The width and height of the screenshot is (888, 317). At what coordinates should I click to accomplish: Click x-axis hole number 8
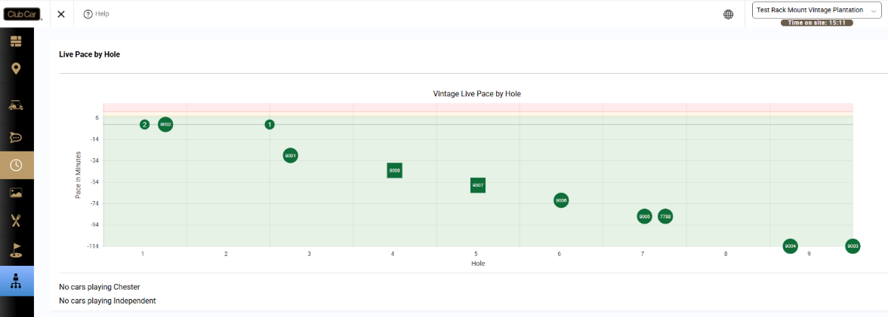coord(726,255)
